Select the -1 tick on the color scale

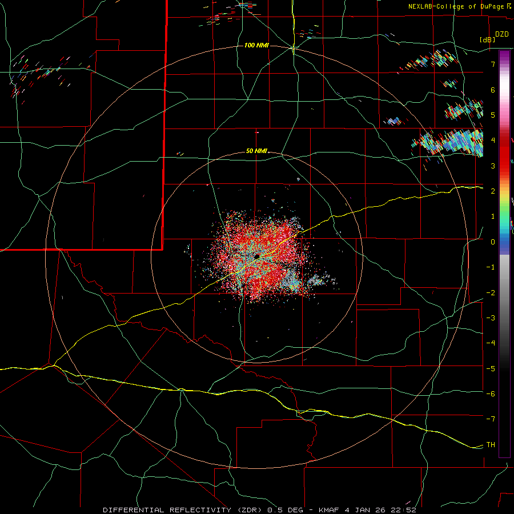click(491, 267)
